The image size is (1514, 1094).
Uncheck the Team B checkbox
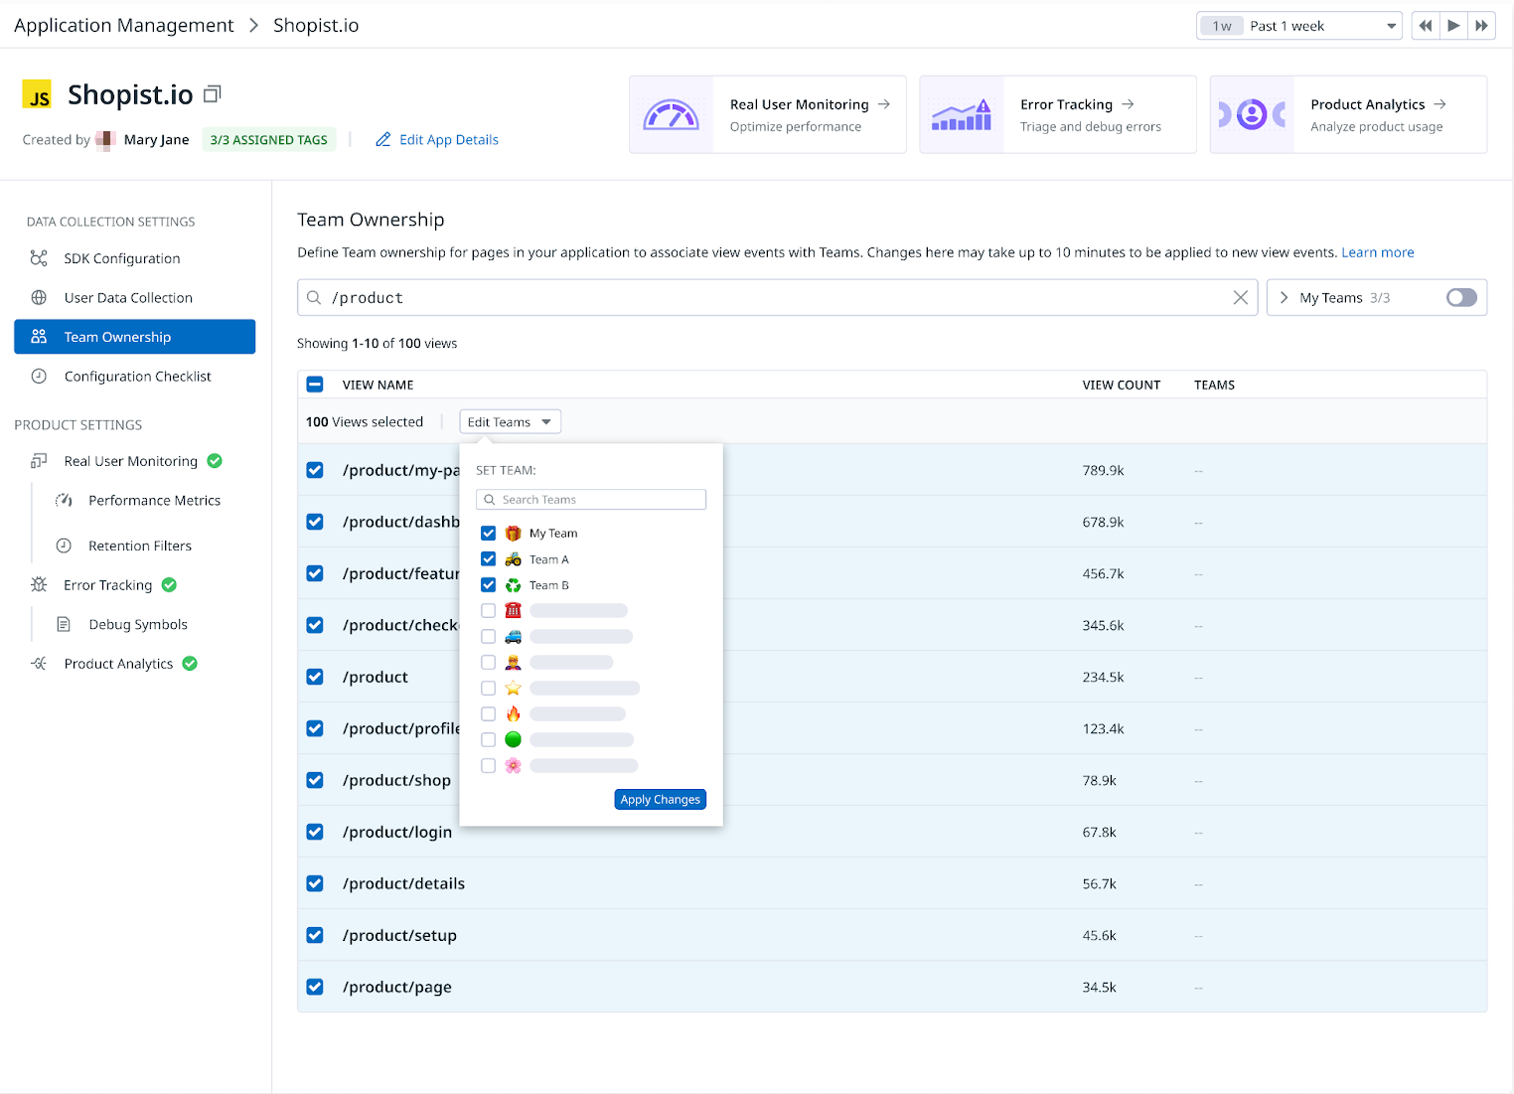point(488,585)
